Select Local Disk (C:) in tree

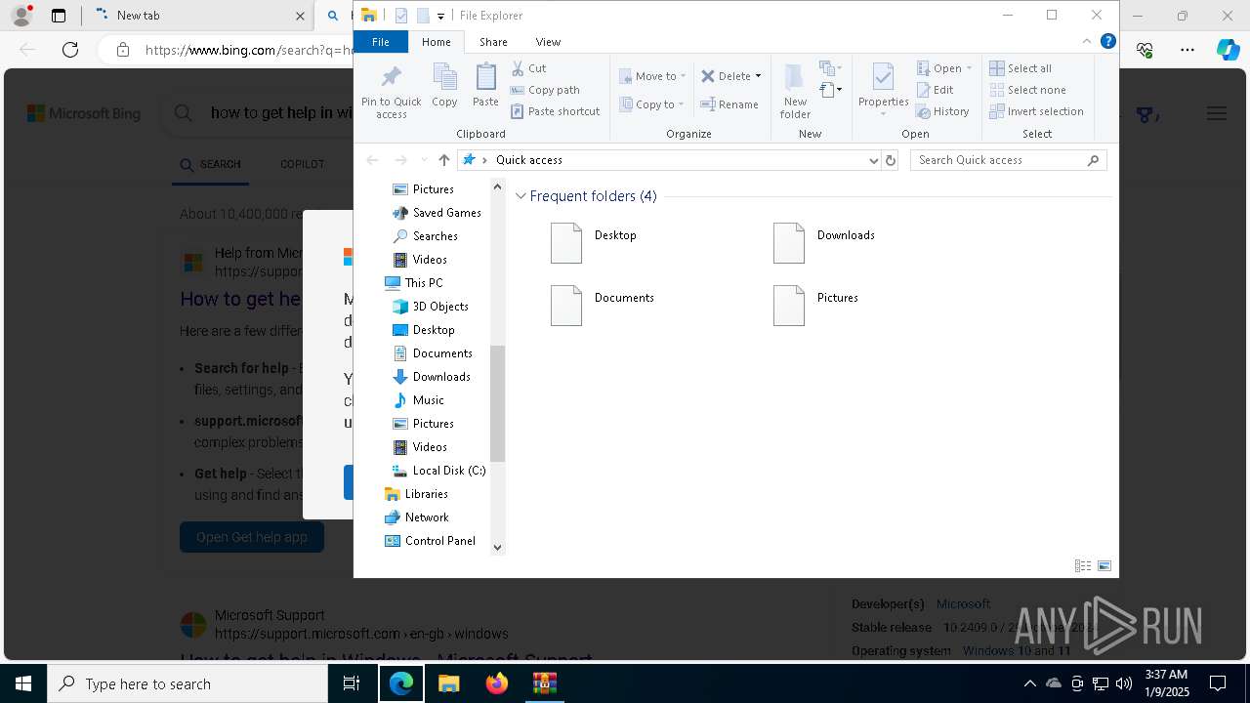click(439, 471)
